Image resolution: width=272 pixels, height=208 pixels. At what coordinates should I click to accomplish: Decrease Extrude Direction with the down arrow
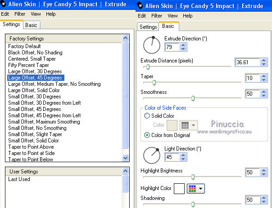(183, 49)
